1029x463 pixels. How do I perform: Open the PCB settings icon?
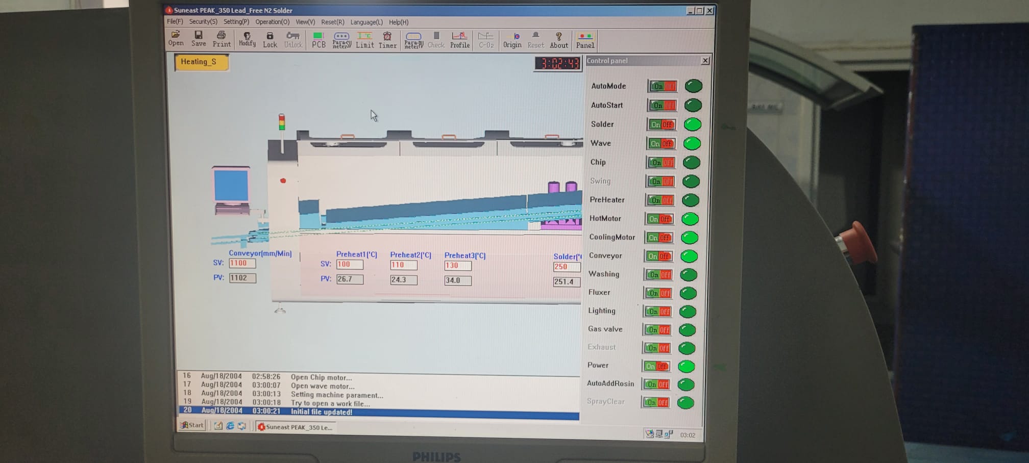pos(318,40)
